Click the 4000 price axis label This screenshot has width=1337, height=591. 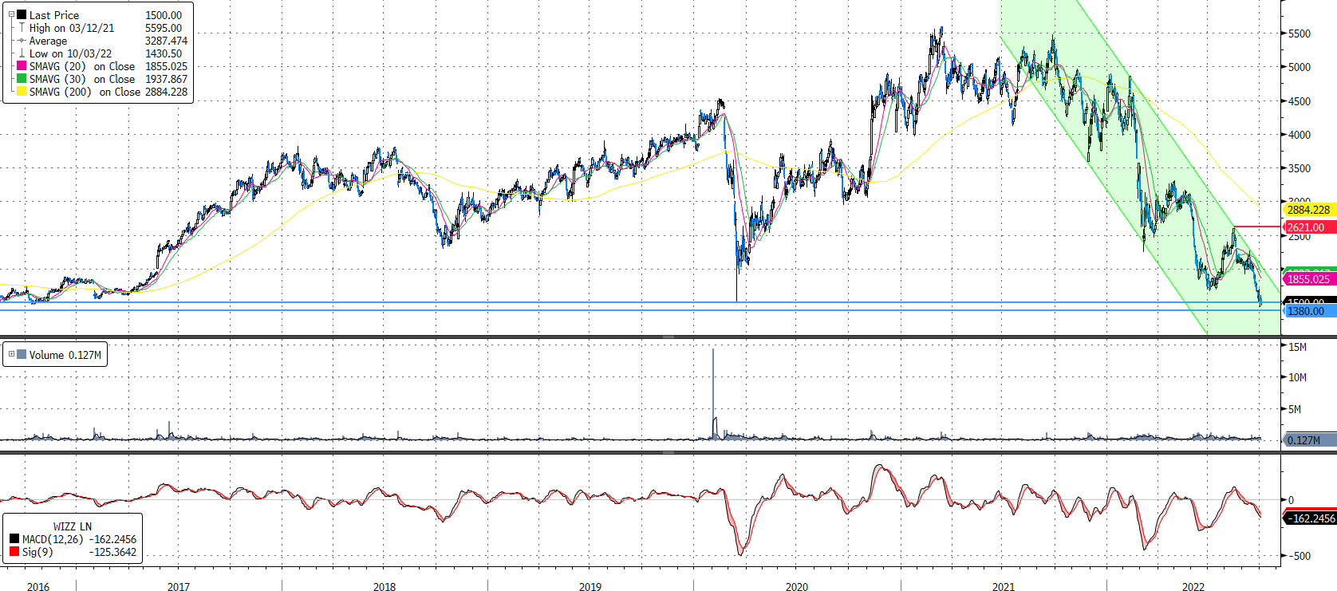[x=1300, y=135]
